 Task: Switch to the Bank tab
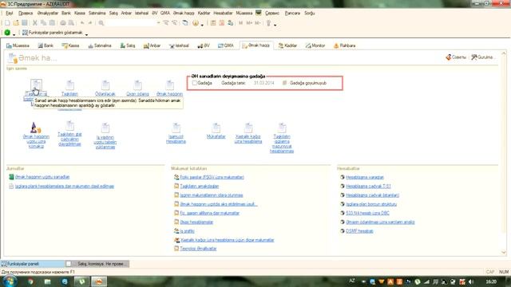(x=46, y=45)
